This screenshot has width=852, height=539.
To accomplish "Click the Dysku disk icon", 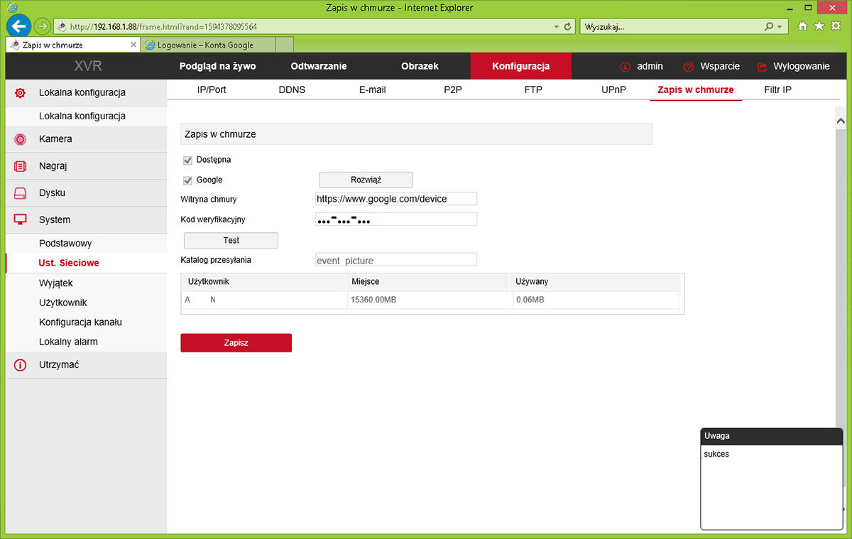I will pyautogui.click(x=21, y=193).
